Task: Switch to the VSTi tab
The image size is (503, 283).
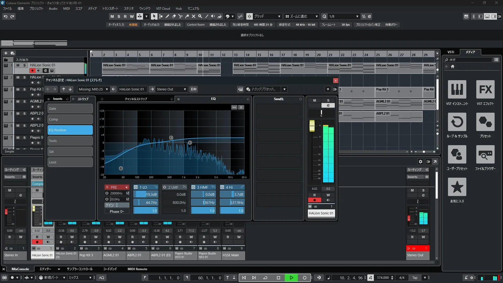Action: (x=451, y=52)
